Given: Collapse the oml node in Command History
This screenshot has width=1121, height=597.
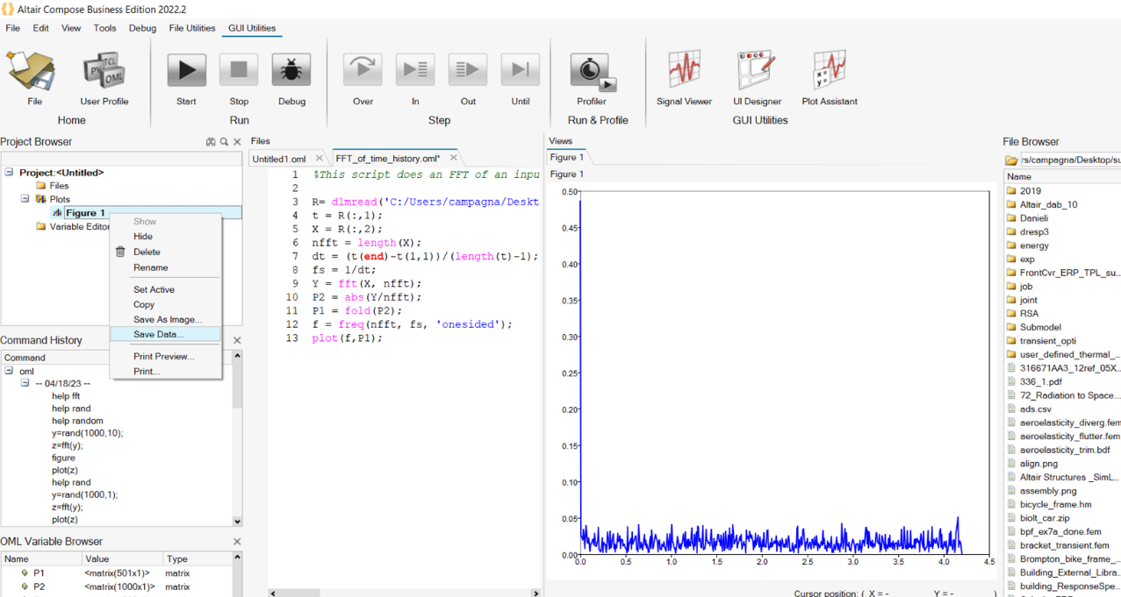Looking at the screenshot, I should click(9, 371).
